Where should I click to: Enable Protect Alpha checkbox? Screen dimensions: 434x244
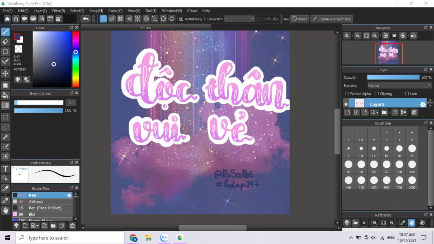click(347, 94)
